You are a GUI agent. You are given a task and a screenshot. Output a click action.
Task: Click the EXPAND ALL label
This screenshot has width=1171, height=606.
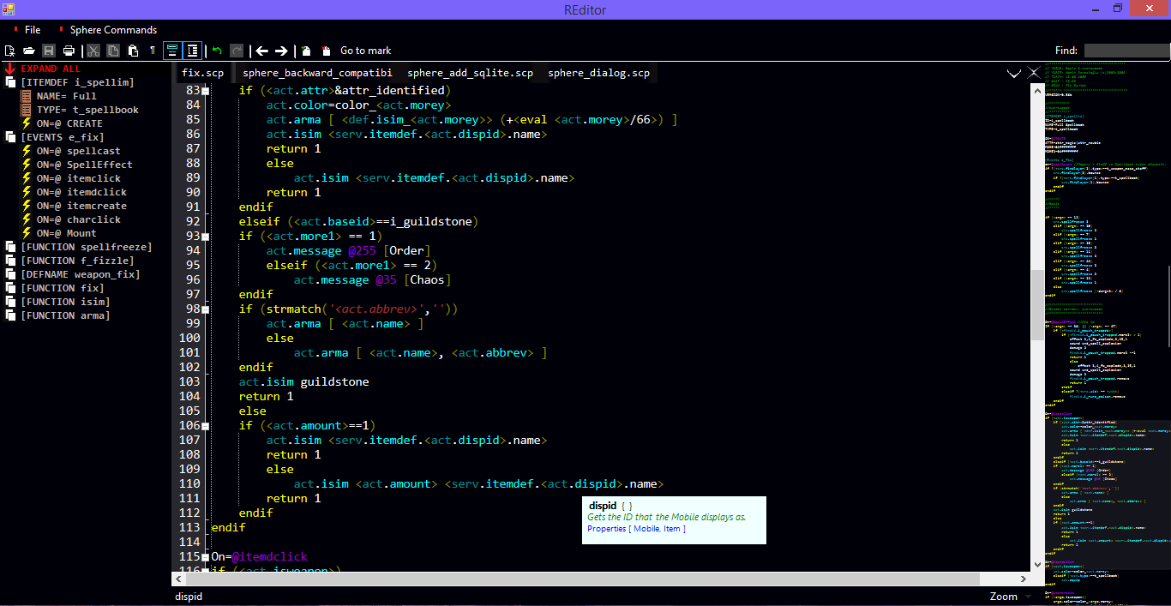pyautogui.click(x=51, y=69)
